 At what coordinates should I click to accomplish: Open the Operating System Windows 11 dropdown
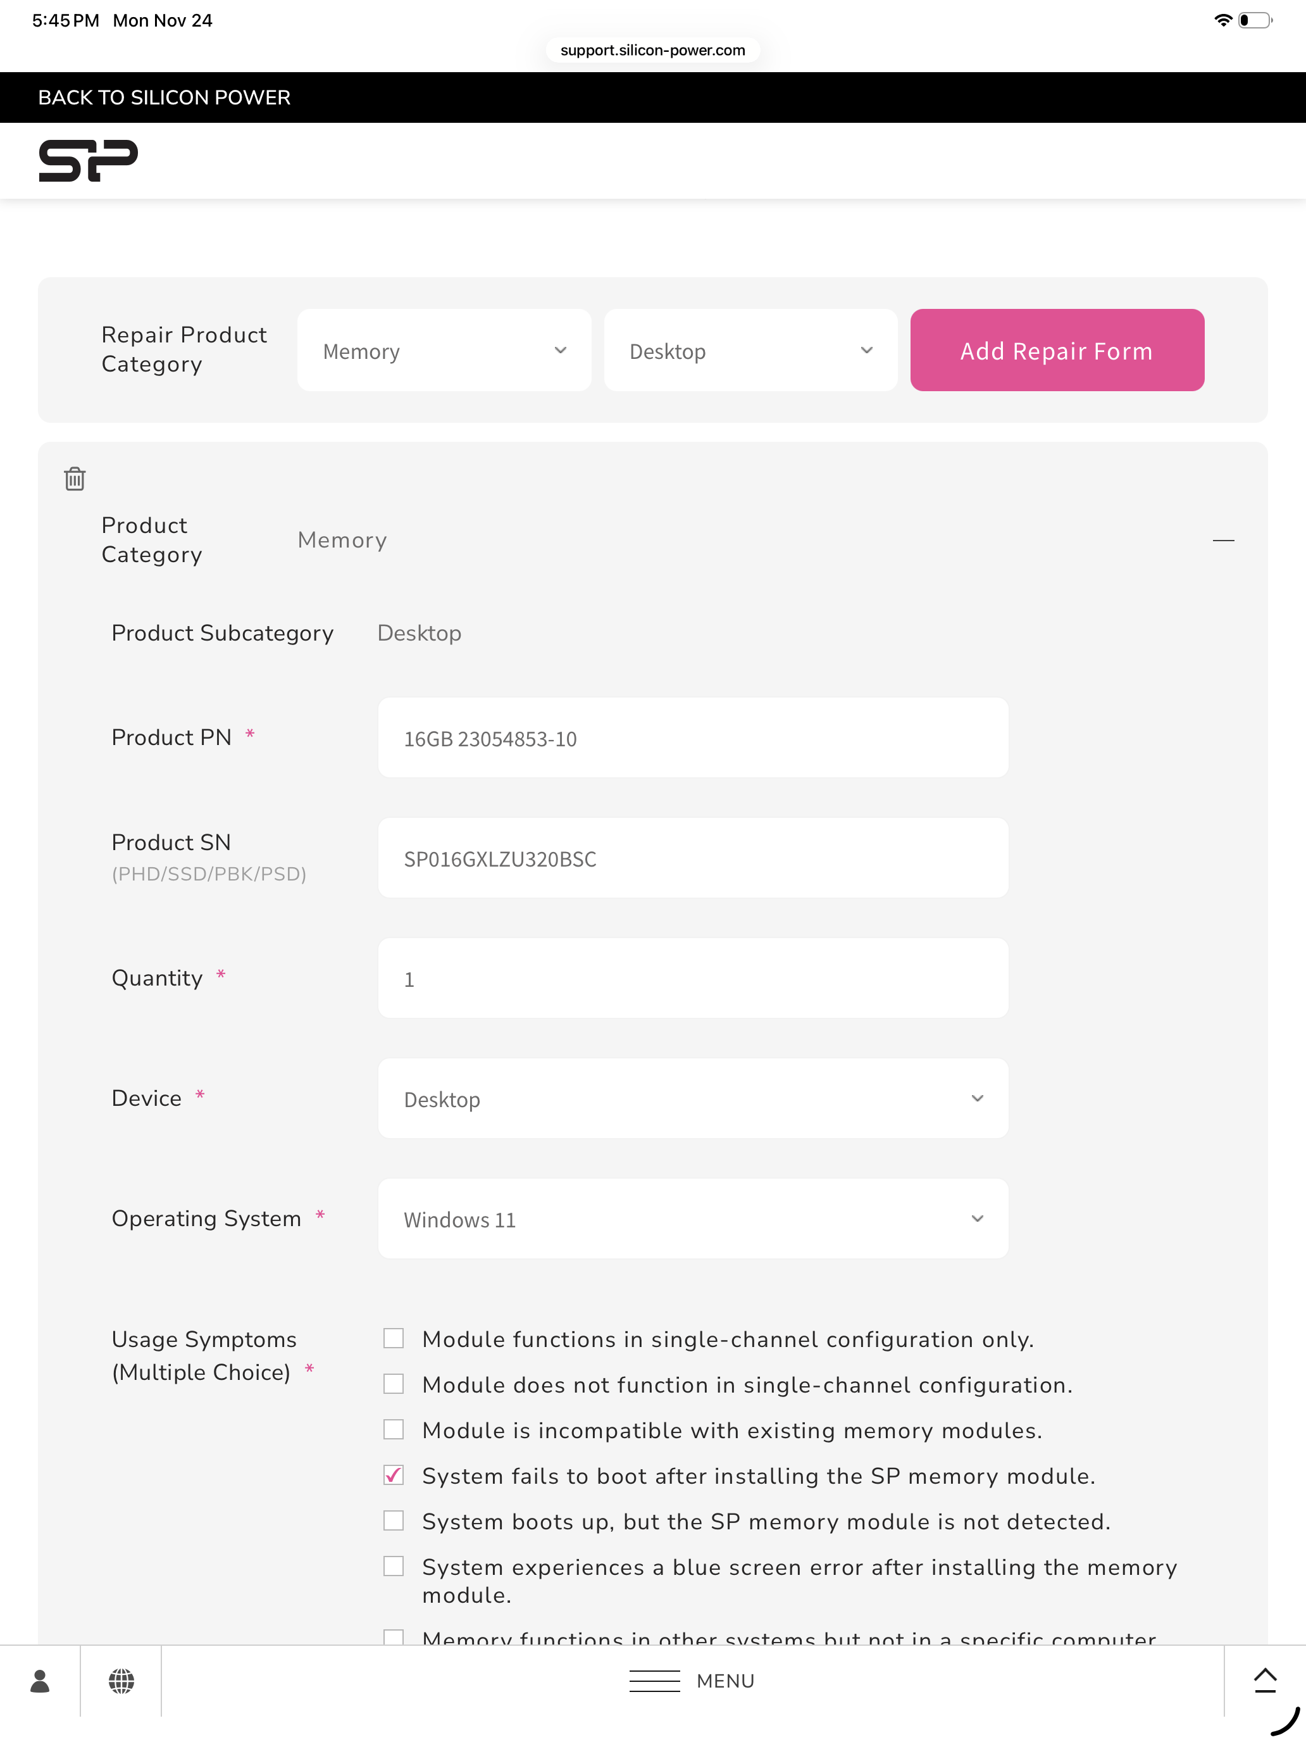point(693,1219)
